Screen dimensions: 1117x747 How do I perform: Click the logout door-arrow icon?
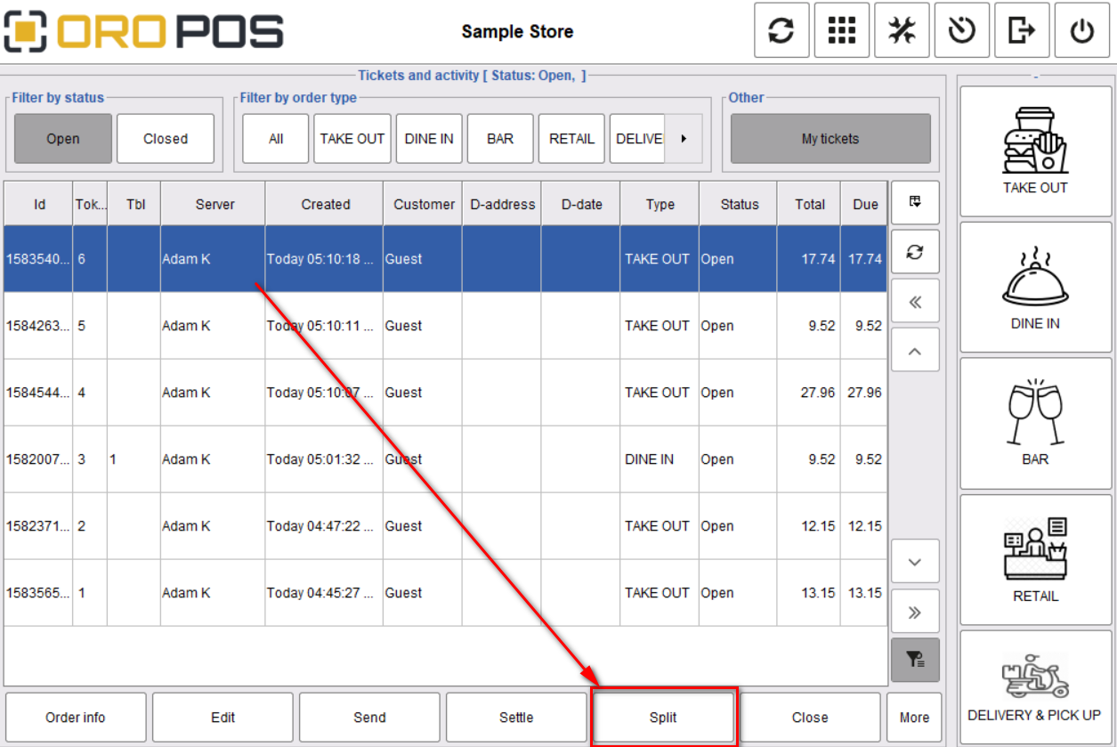(x=1022, y=31)
